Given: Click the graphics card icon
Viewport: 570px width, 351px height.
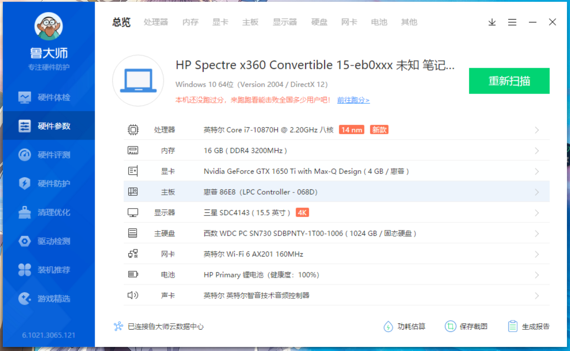Looking at the screenshot, I should click(133, 171).
